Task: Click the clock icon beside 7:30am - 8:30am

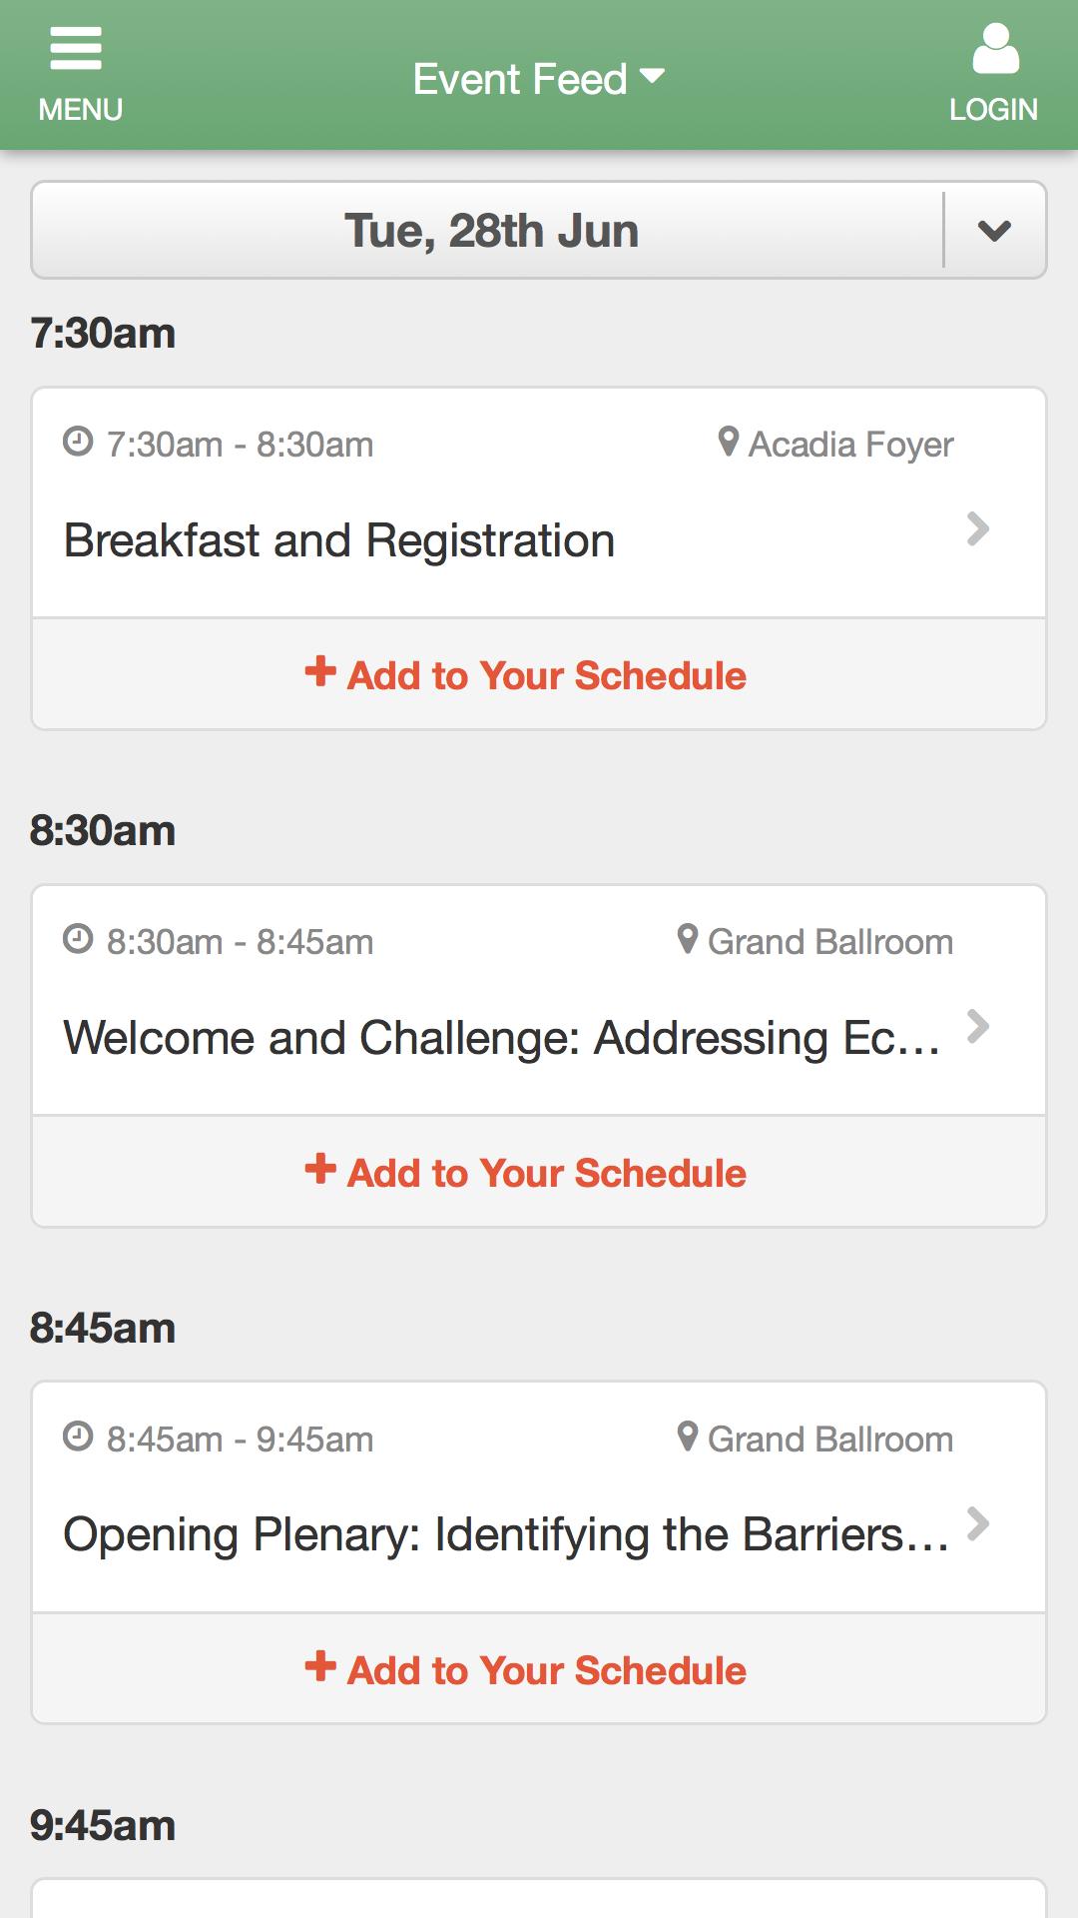Action: 78,441
